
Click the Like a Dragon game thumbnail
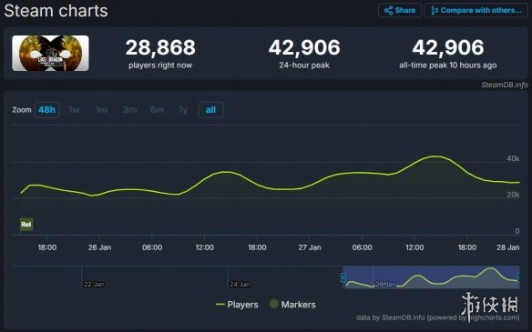(x=50, y=53)
